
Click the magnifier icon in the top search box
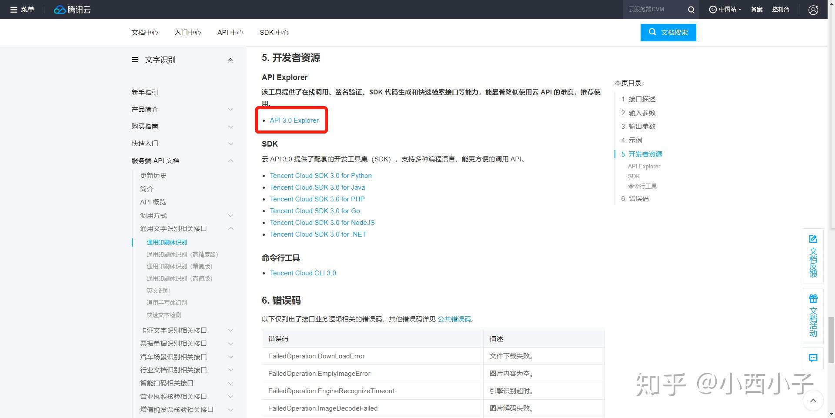click(x=691, y=10)
